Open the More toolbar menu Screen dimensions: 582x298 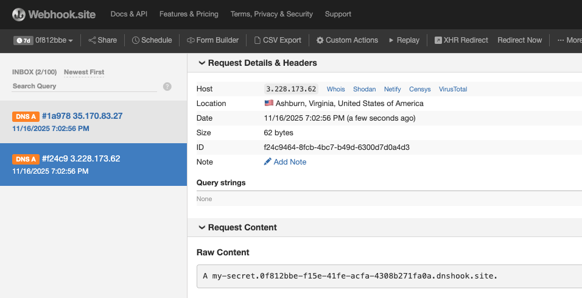[569, 40]
